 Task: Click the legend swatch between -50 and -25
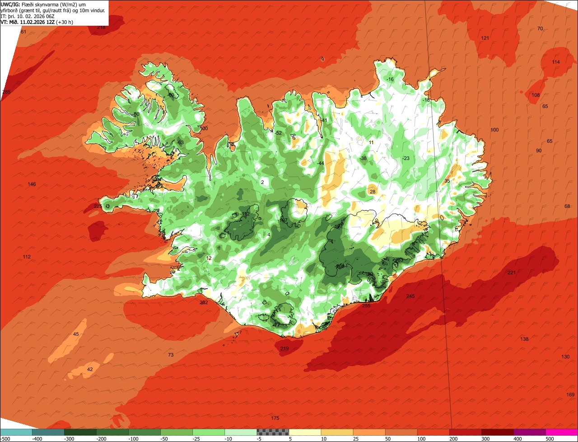(177, 432)
